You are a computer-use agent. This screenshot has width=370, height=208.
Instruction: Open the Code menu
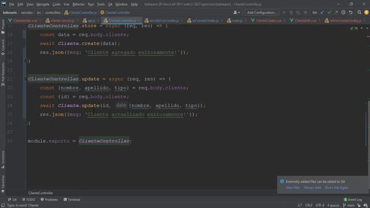click(56, 4)
